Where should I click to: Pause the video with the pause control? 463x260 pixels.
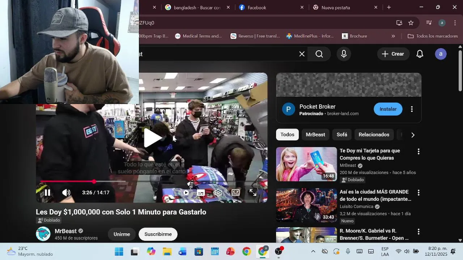[47, 192]
